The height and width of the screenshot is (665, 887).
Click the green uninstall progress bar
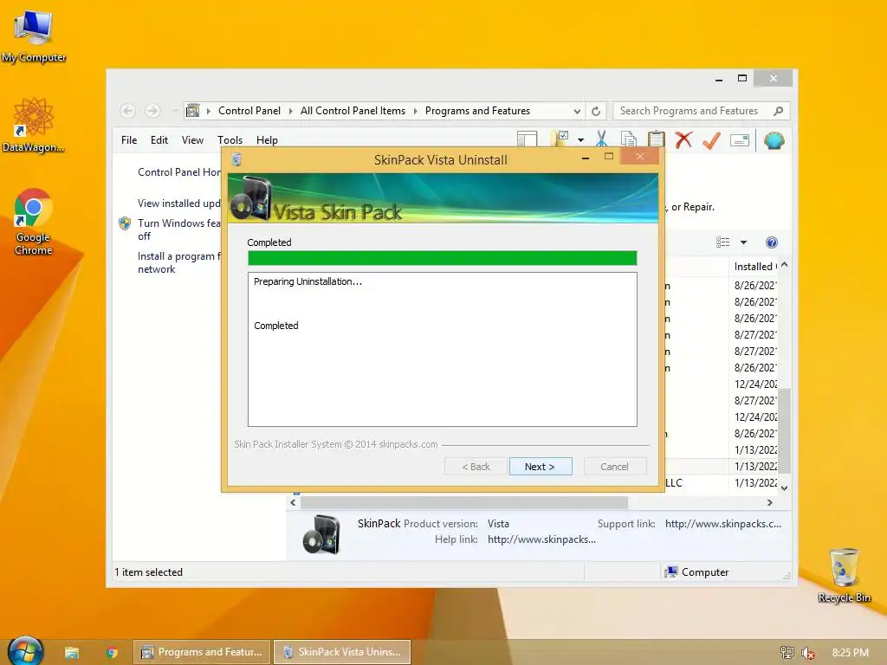pyautogui.click(x=443, y=258)
